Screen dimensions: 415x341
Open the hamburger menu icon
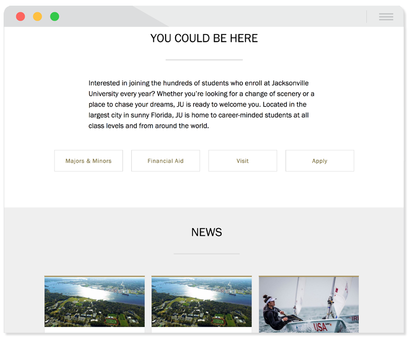[386, 16]
